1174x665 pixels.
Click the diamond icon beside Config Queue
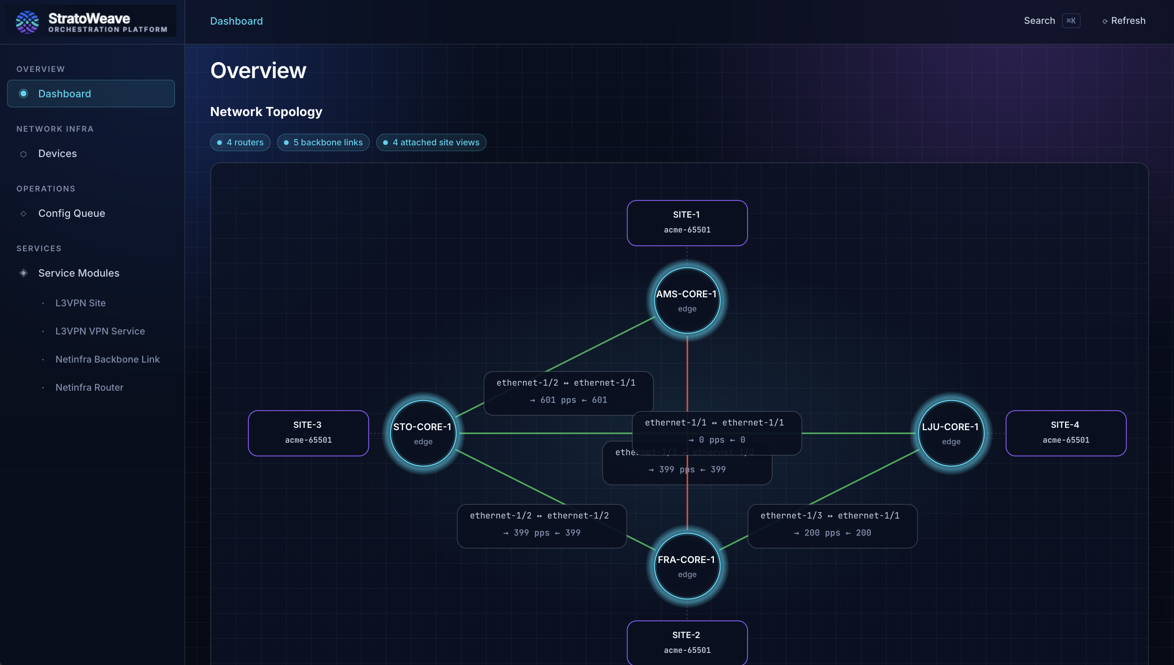pyautogui.click(x=23, y=213)
